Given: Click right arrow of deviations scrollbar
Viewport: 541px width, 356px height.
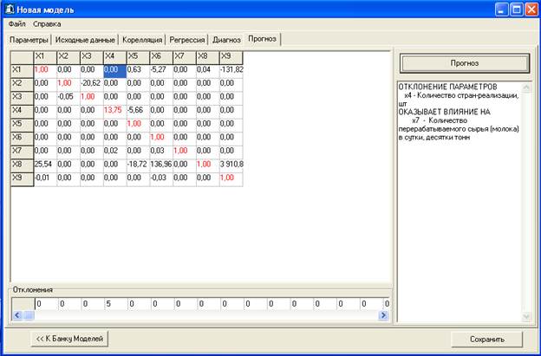Looking at the screenshot, I should [x=383, y=315].
